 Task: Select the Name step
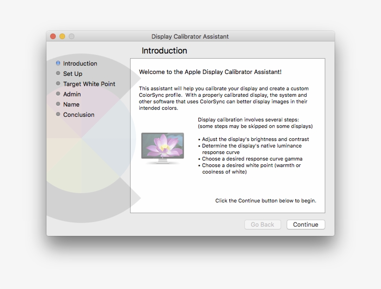click(x=71, y=104)
